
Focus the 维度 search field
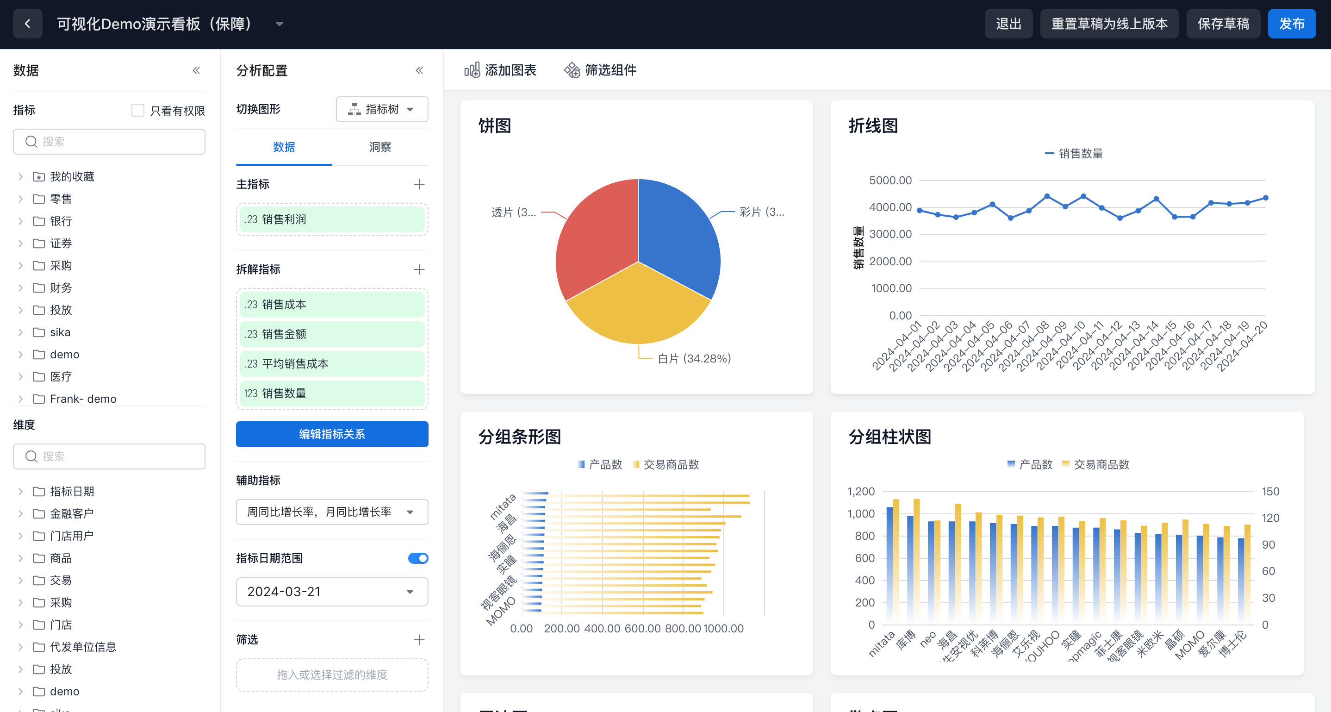109,456
